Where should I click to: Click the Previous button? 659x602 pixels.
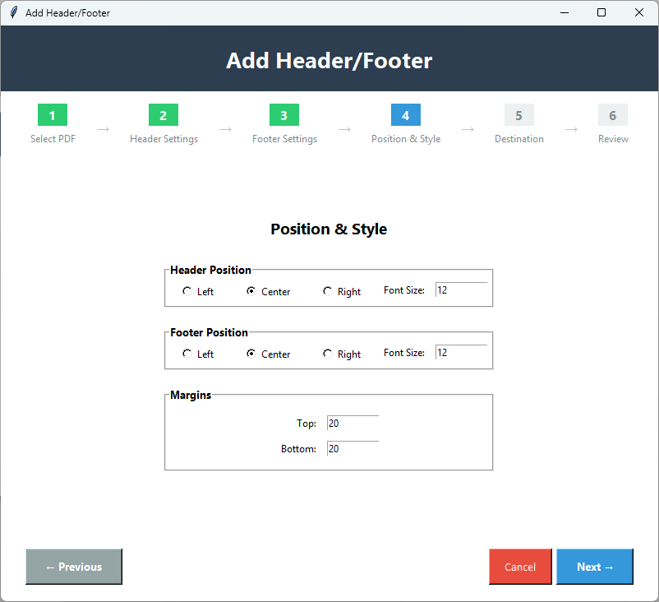pos(73,567)
